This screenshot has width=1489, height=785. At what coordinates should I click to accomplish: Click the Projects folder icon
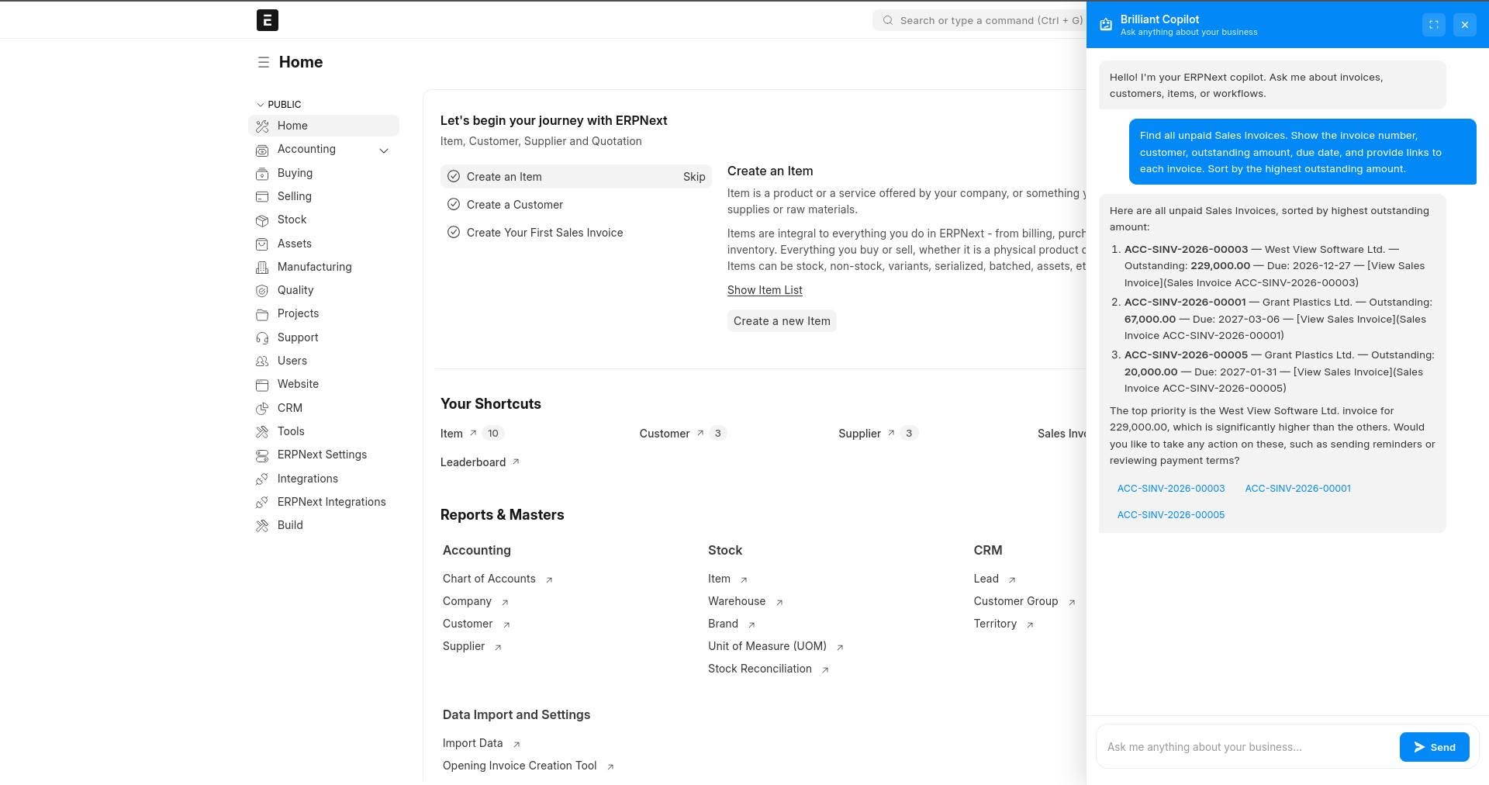point(262,314)
